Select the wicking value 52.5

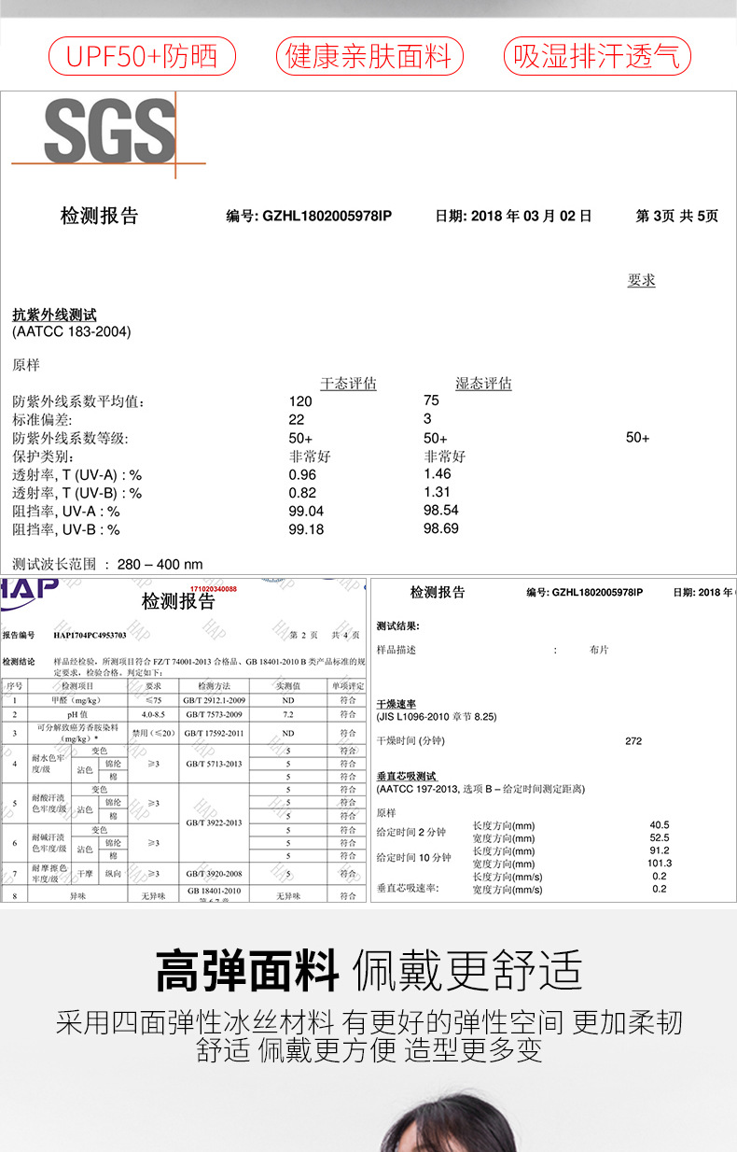tap(660, 837)
